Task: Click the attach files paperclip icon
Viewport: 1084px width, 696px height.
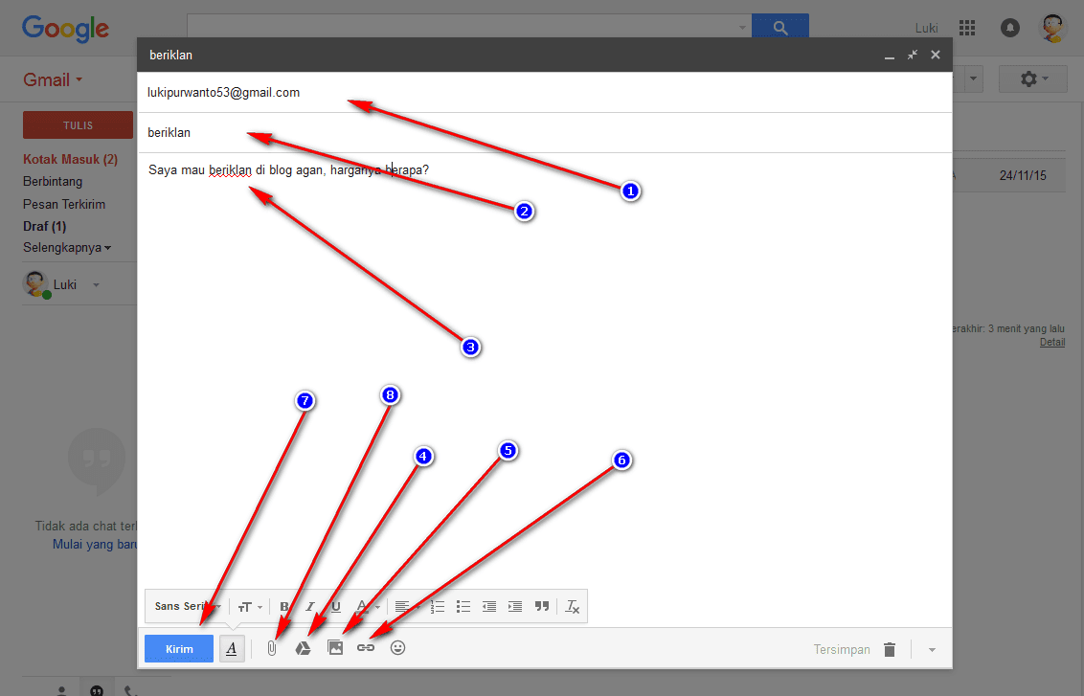Action: [x=271, y=648]
